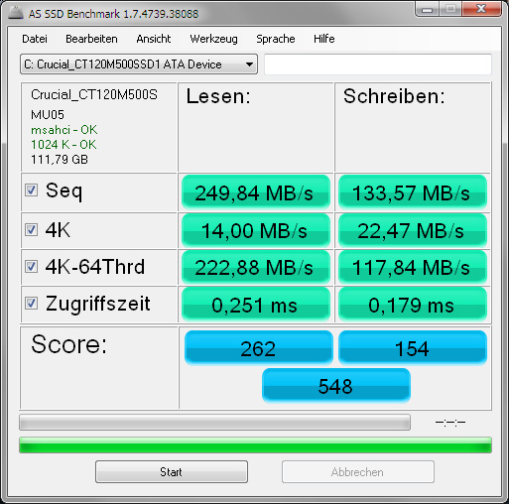This screenshot has width=509, height=504.
Task: Click the 4K-64Thrd write value 117,84 MB/s
Action: coord(413,267)
